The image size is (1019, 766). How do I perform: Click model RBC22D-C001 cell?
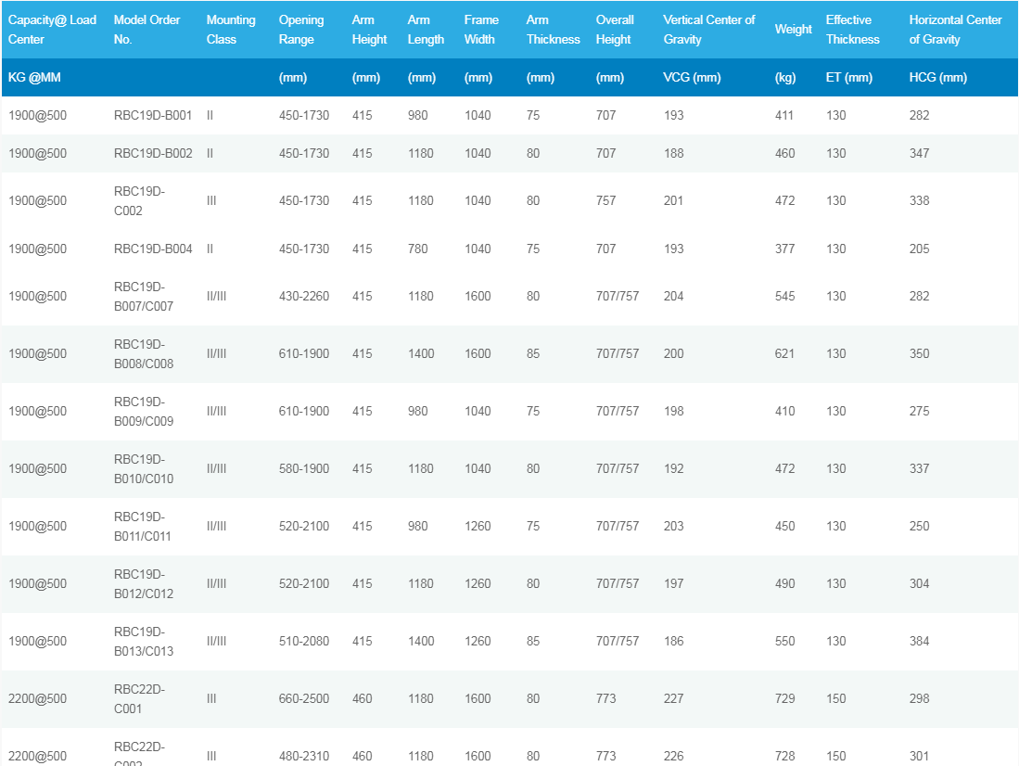[139, 699]
